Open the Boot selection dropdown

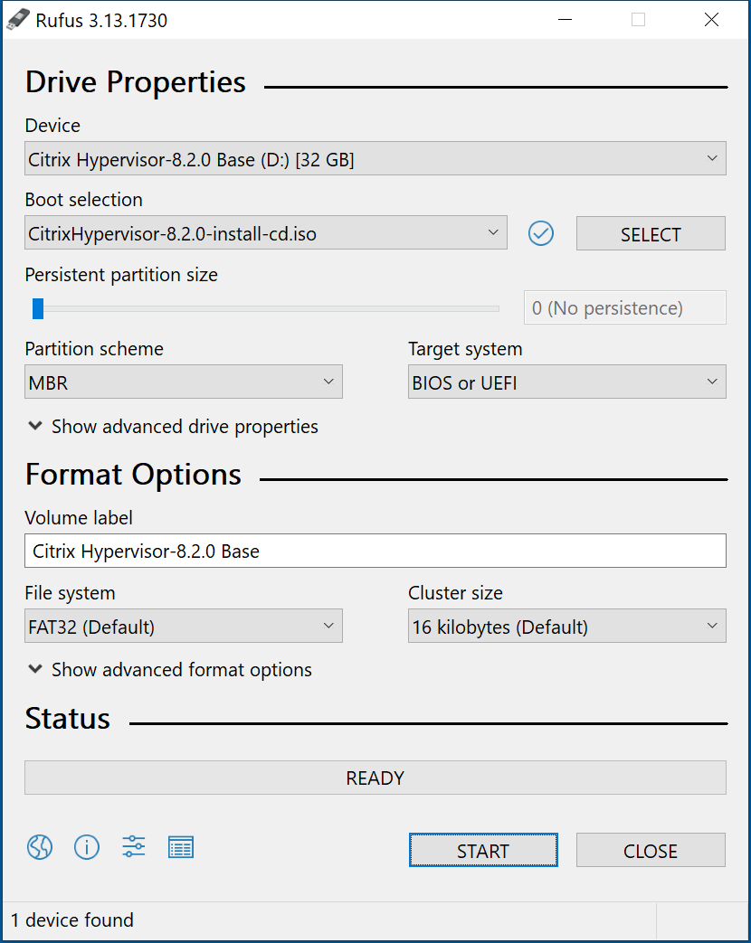coord(265,233)
